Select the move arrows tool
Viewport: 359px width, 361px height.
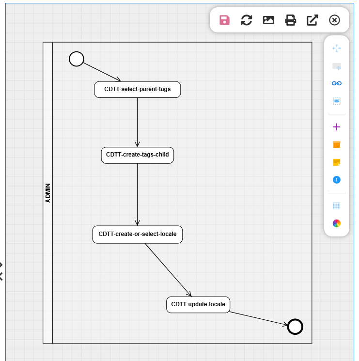pyautogui.click(x=337, y=48)
